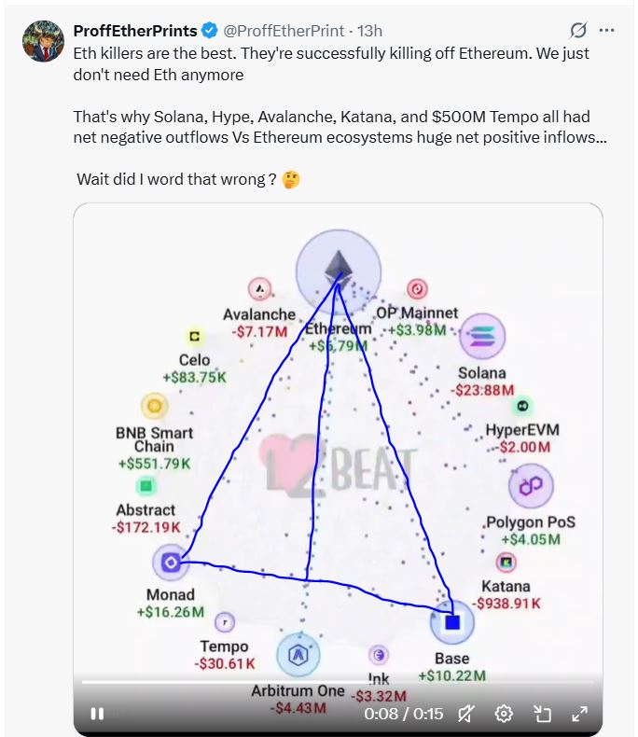Click the Ethereum logo in video
This screenshot has width=638, height=737.
339,271
